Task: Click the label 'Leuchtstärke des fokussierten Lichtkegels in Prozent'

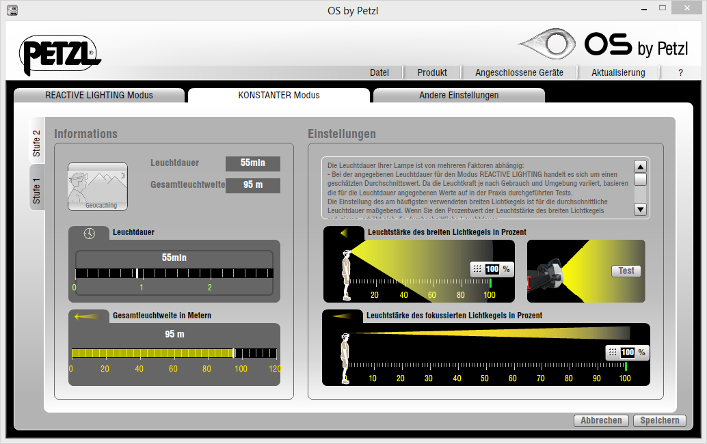Action: click(454, 315)
